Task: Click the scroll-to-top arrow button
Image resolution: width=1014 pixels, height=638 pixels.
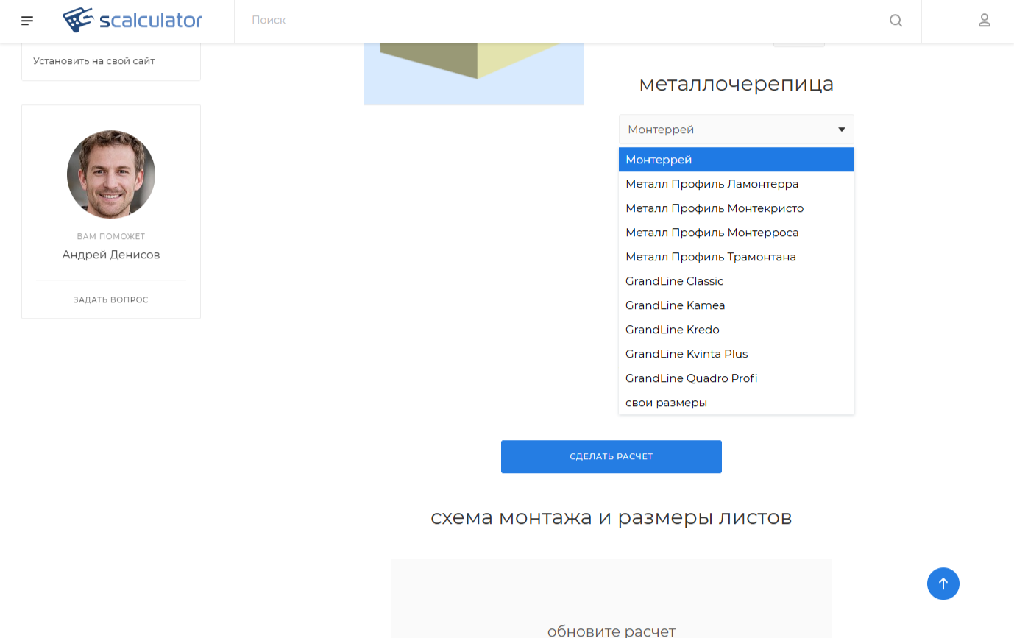Action: 943,584
